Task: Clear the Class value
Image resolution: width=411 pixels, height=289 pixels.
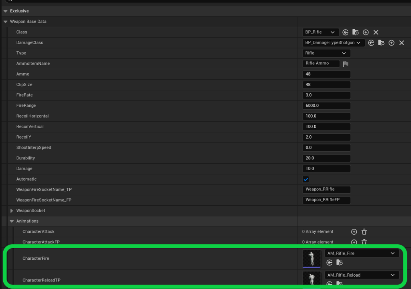Action: tap(376, 32)
